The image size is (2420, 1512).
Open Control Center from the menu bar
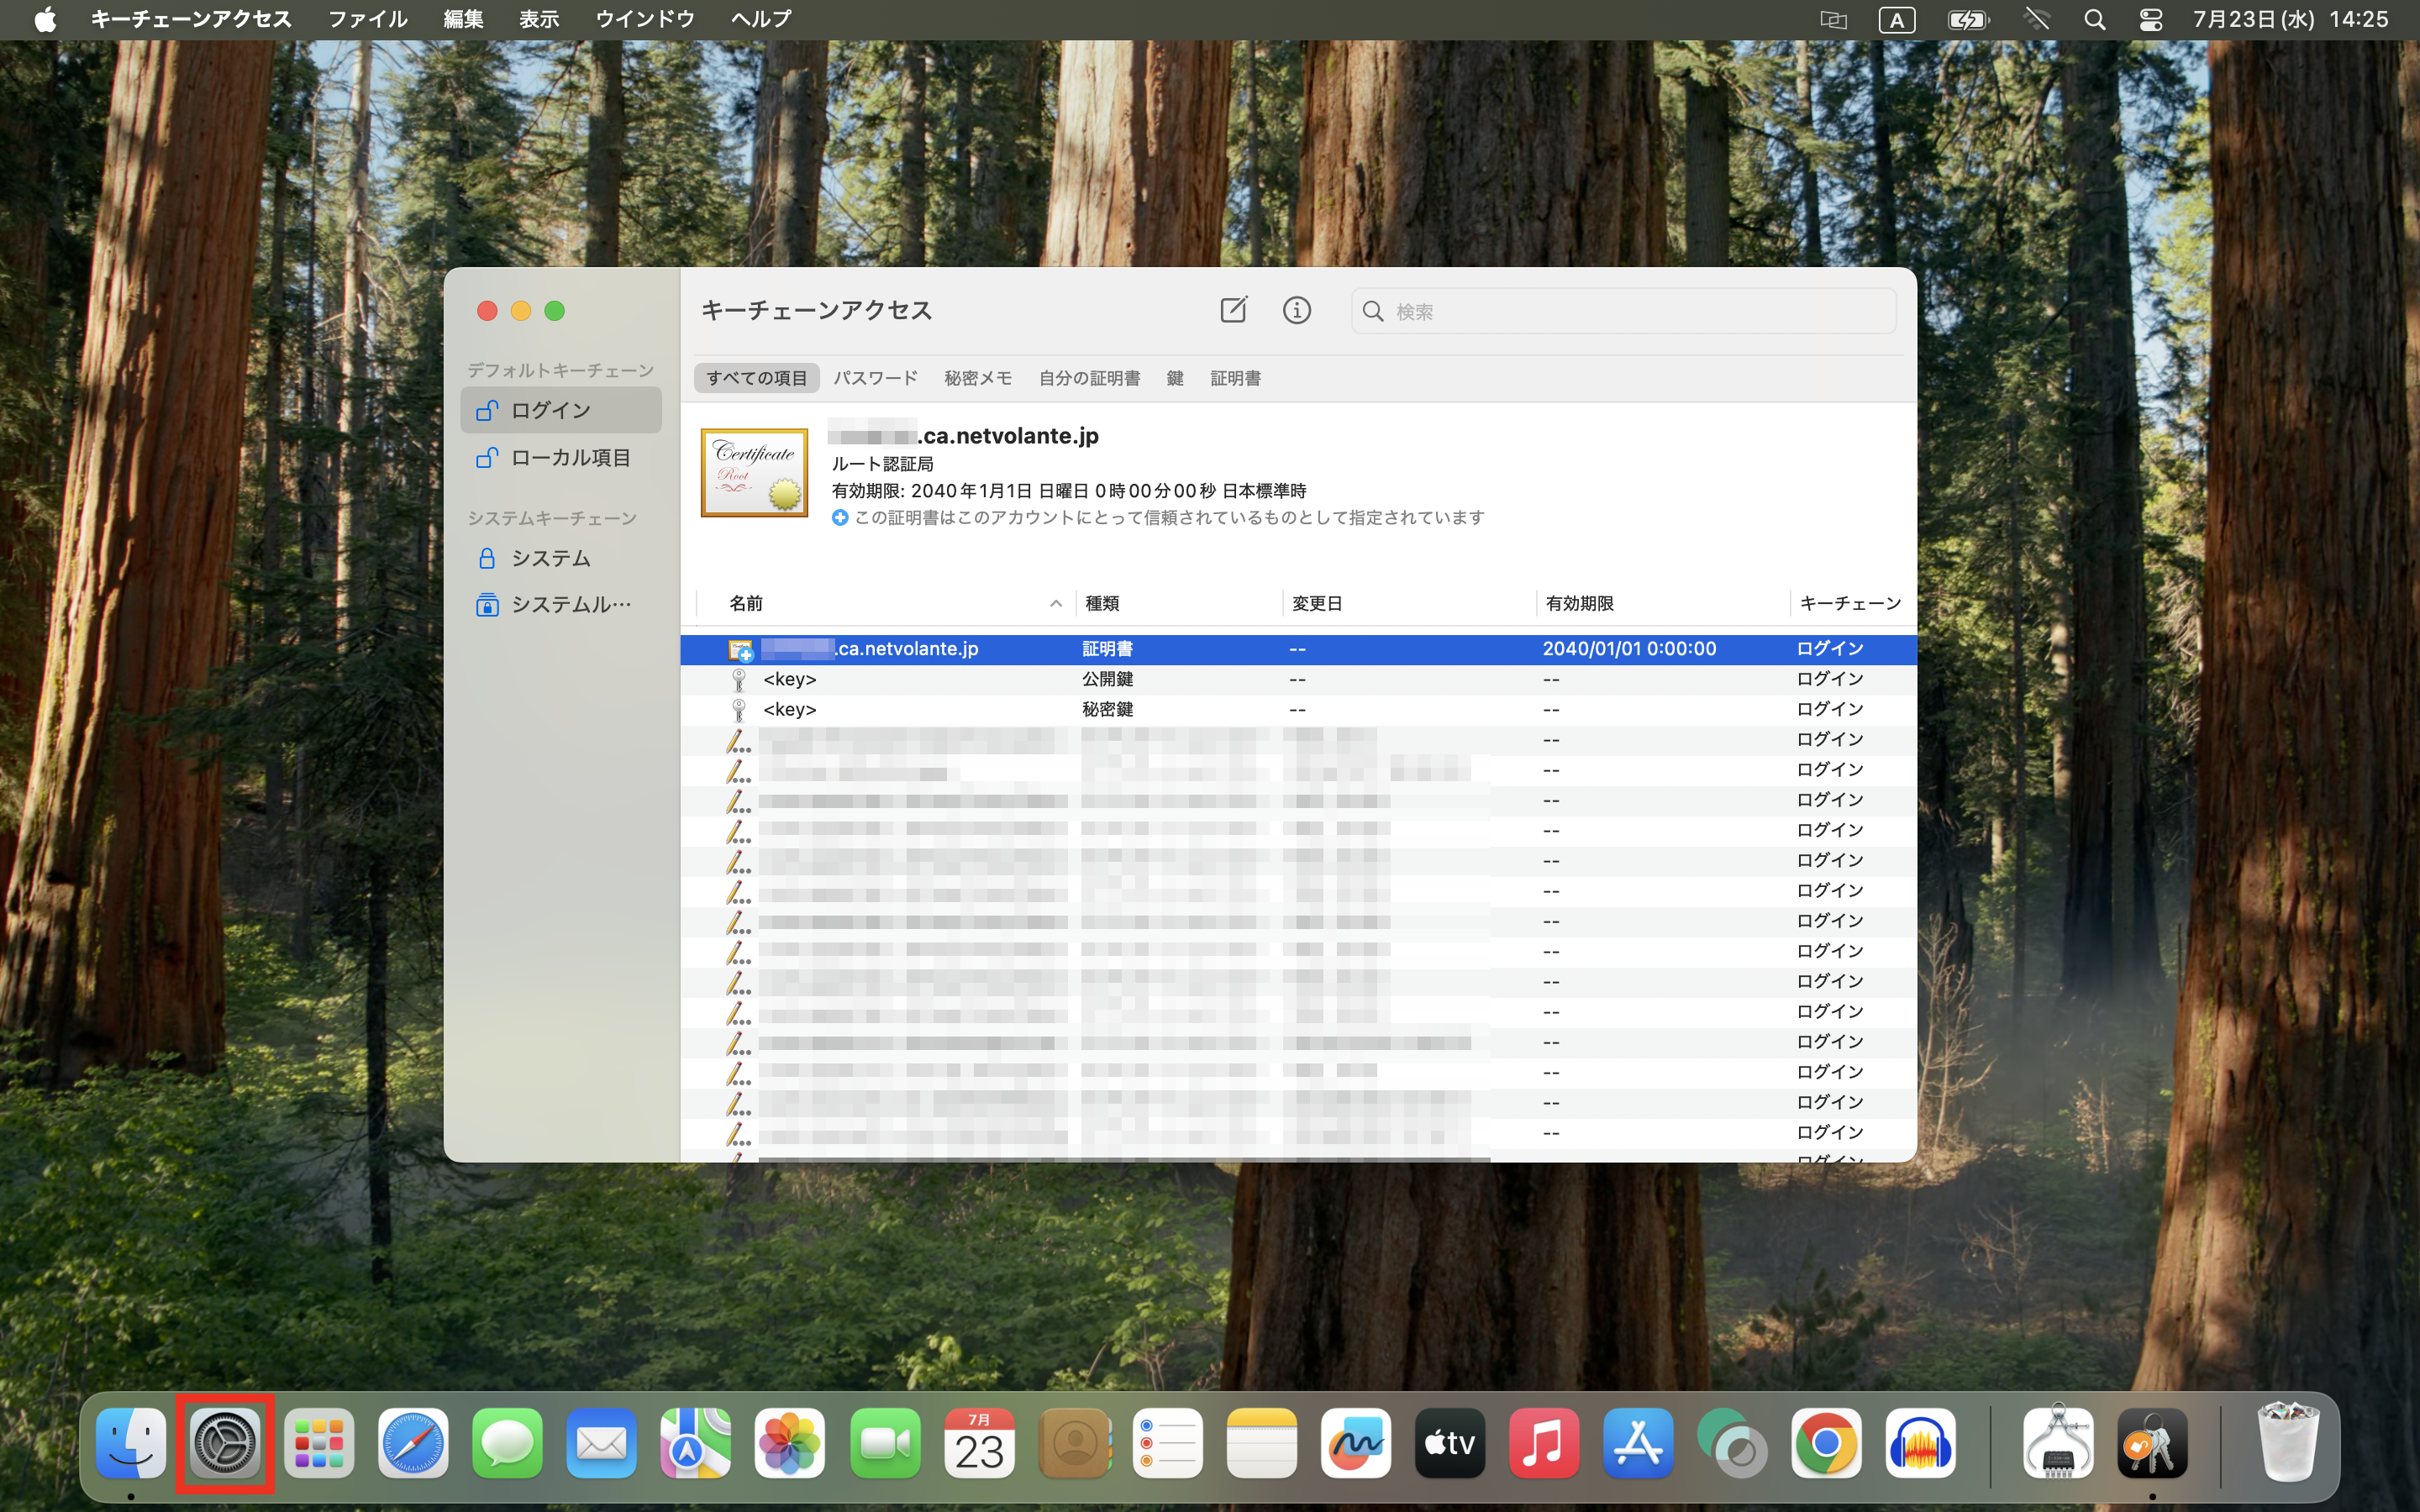[2151, 19]
